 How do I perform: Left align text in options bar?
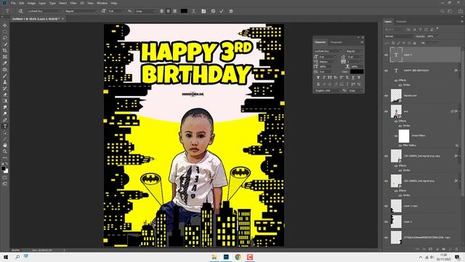[161, 11]
